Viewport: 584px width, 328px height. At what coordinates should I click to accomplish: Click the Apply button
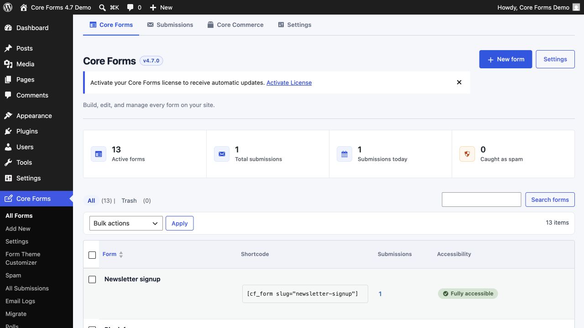[x=179, y=223]
